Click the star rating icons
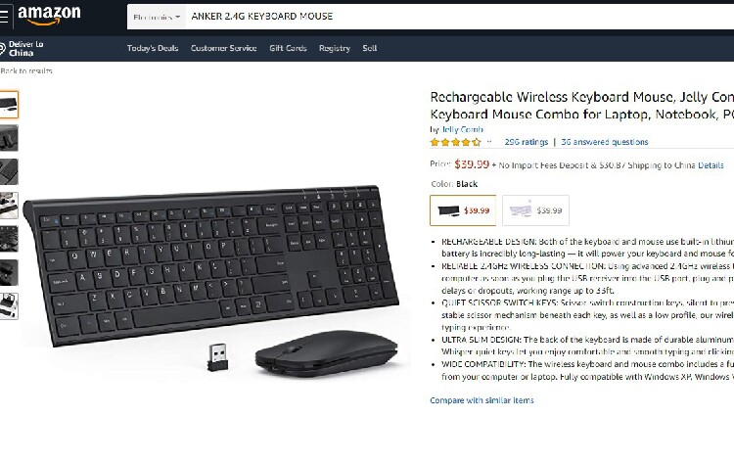Image resolution: width=734 pixels, height=464 pixels. tap(455, 142)
